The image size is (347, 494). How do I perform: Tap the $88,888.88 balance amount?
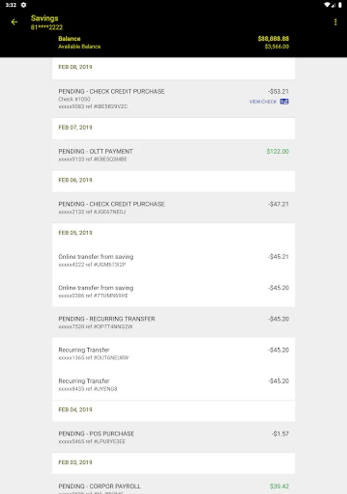pos(273,38)
